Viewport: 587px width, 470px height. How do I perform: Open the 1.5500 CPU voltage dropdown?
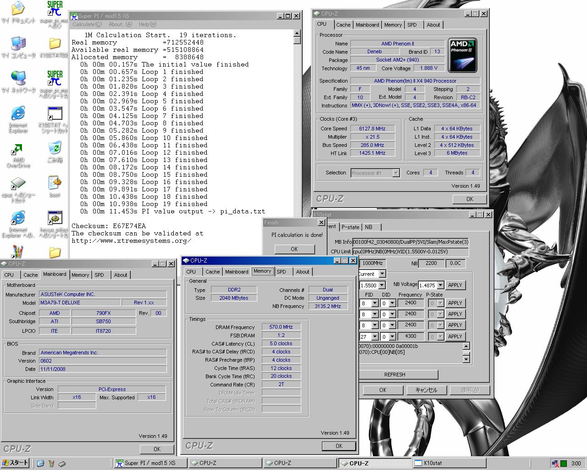pyautogui.click(x=382, y=285)
